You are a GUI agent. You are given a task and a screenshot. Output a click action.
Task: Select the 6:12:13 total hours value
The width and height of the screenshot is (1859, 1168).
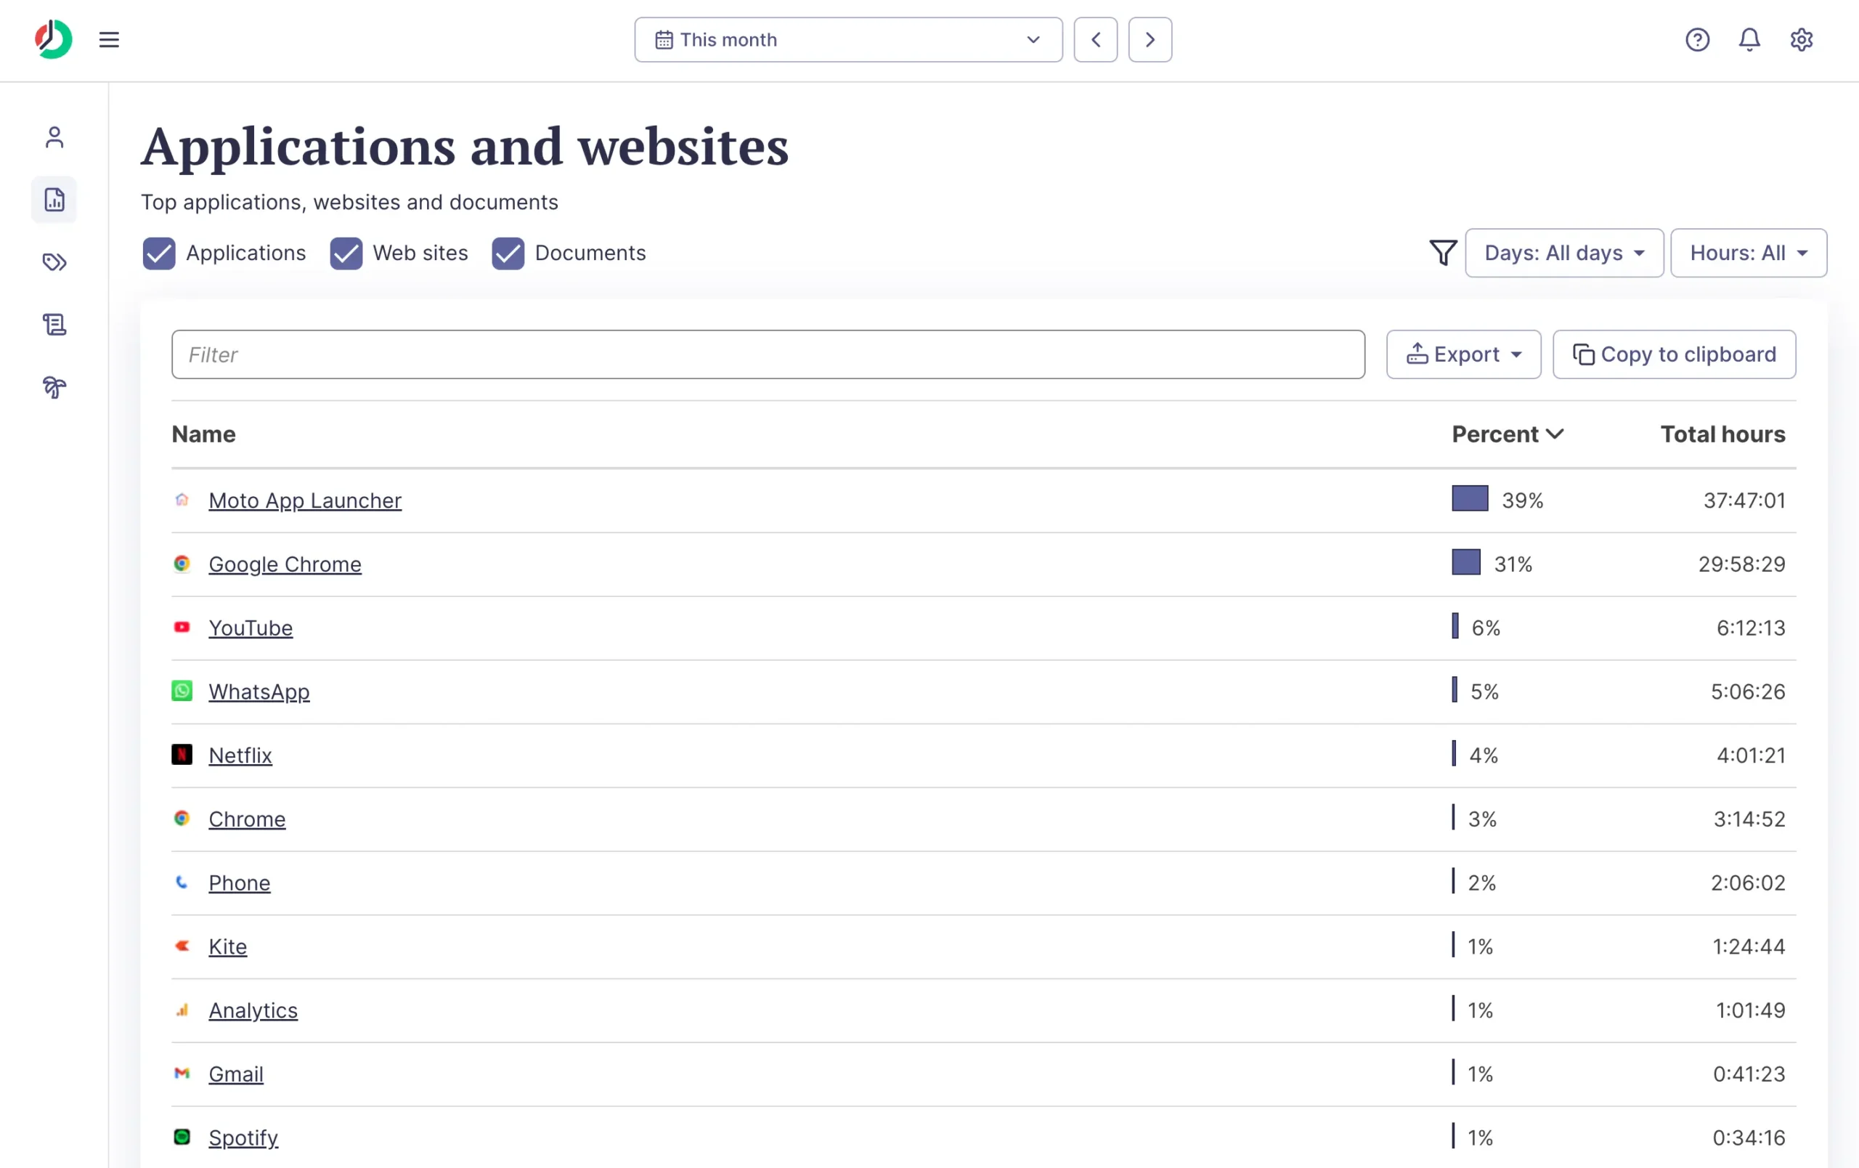click(1751, 628)
